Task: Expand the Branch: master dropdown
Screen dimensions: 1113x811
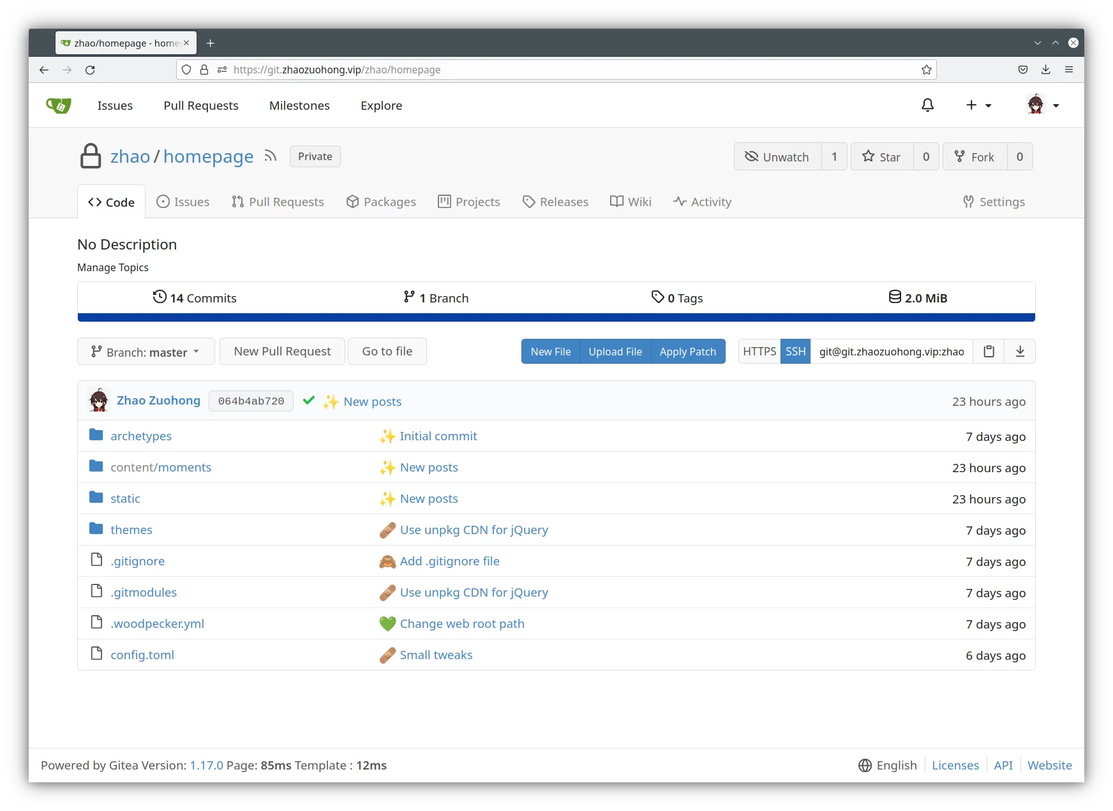Action: [x=146, y=352]
